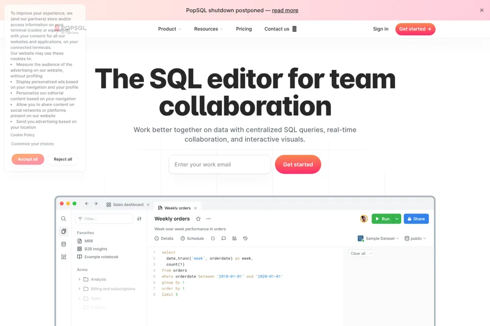Accept all cookies

(x=28, y=159)
